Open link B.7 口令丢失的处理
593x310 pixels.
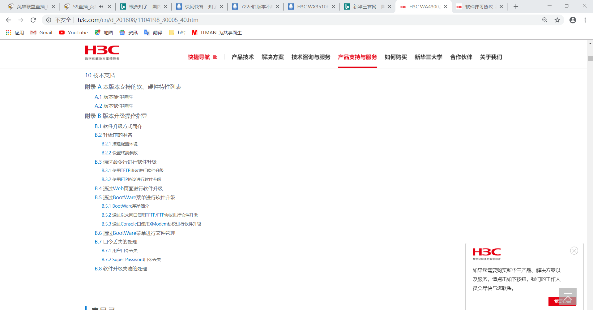coord(116,242)
